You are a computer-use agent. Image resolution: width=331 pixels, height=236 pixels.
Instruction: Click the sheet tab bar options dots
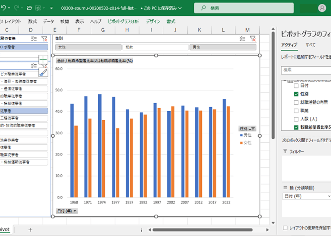pos(141,230)
